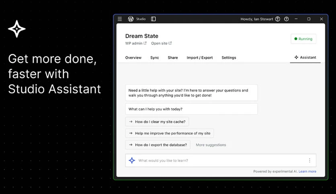Screen dimensions: 336x194
Task: Open the Ian Stewart account avatar
Action: pyautogui.click(x=278, y=19)
